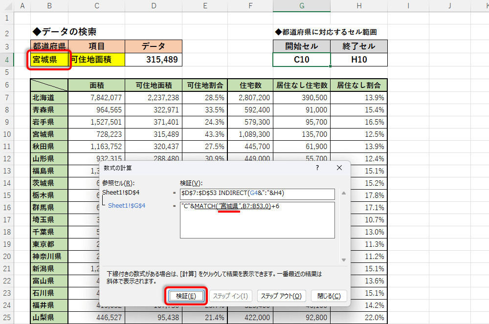Image resolution: width=489 pixels, height=324 pixels.
Task: Select the 北海道 cell in the table
Action: [x=48, y=97]
